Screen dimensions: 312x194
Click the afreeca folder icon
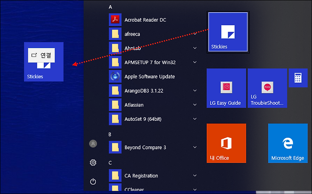click(115, 34)
